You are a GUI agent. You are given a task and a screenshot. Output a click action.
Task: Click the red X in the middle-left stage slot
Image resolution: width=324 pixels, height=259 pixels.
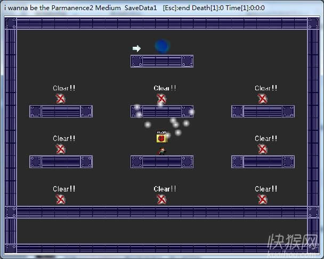pyautogui.click(x=61, y=149)
